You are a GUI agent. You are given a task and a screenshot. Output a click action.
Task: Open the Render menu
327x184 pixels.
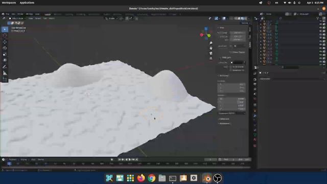(x=20, y=14)
